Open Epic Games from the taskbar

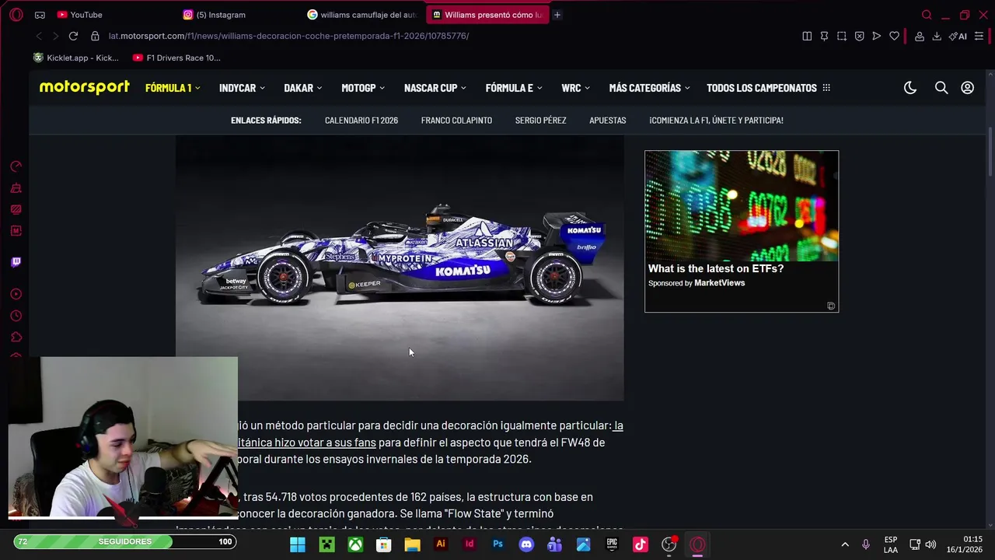pos(612,544)
